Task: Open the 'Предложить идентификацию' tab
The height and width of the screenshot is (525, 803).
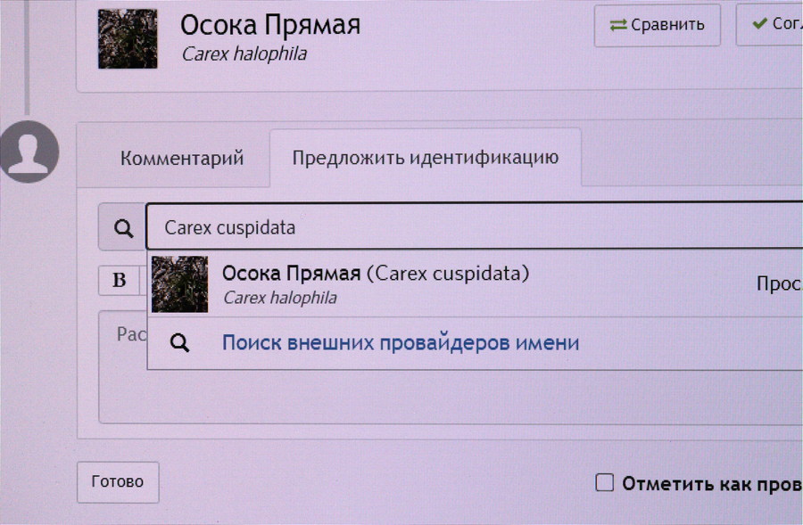Action: pos(425,158)
